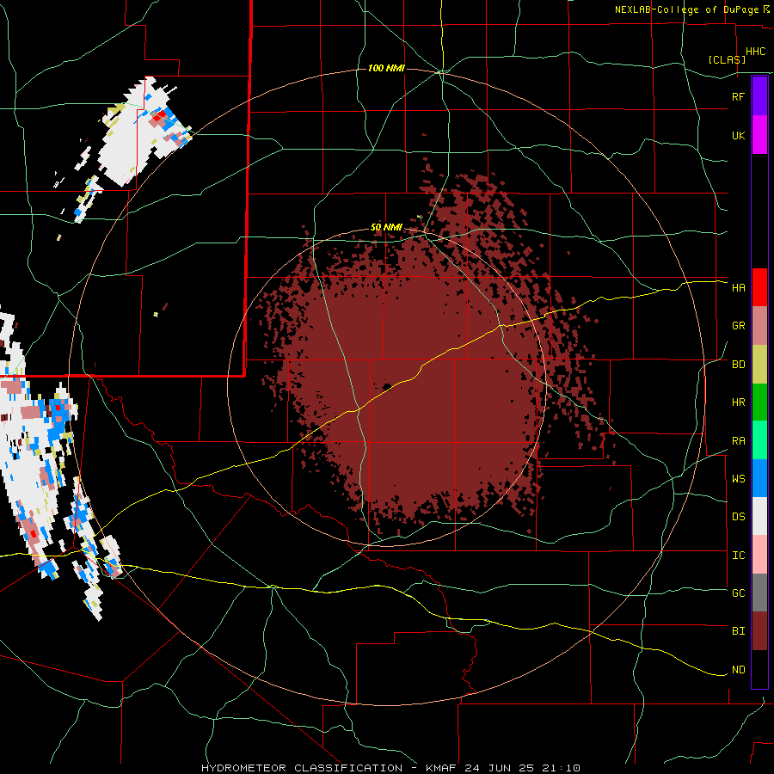Screen dimensions: 774x774
Task: Click the 50 NMI range ring label
Action: (x=386, y=228)
